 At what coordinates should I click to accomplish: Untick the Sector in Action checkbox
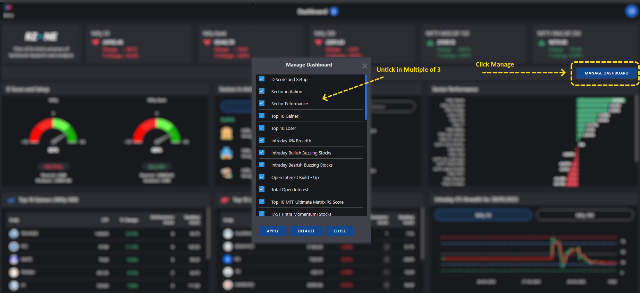[262, 91]
